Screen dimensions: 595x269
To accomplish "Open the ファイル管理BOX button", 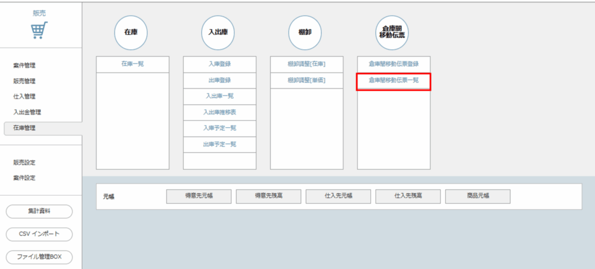I will pos(40,256).
